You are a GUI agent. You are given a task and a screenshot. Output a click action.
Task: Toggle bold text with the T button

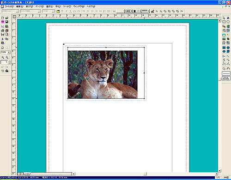point(62,11)
